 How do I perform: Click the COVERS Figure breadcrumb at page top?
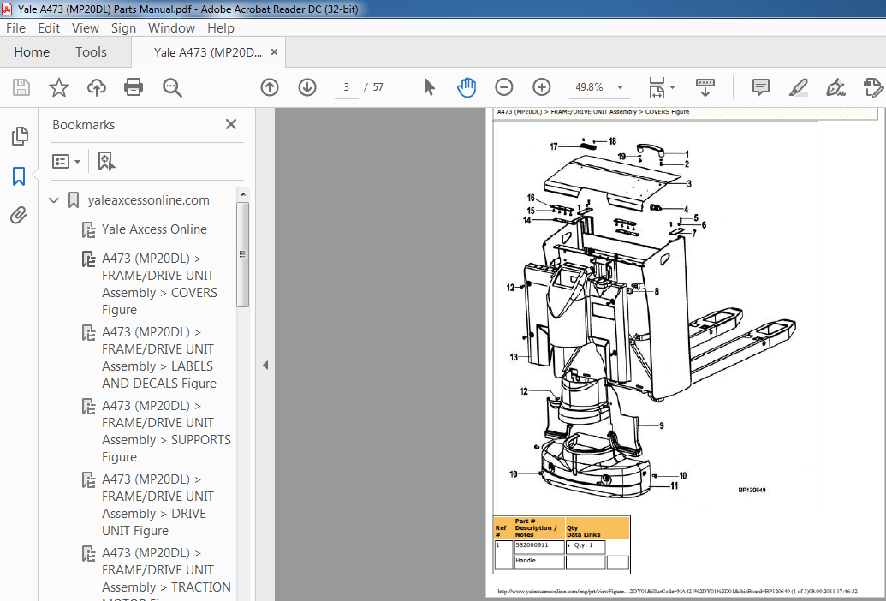pos(668,112)
